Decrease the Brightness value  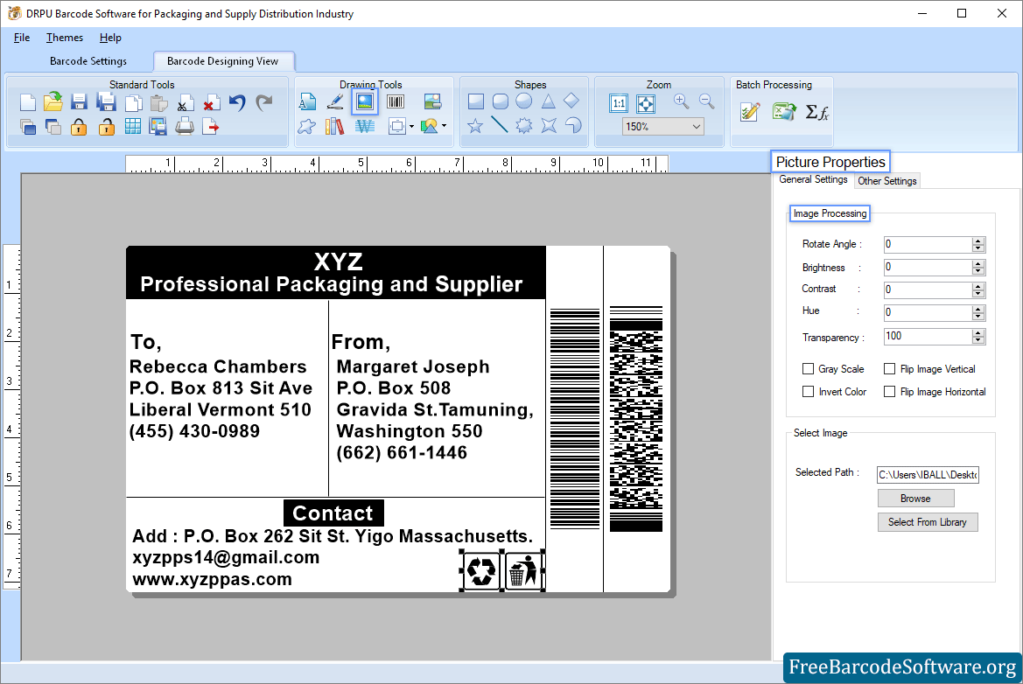(x=977, y=270)
